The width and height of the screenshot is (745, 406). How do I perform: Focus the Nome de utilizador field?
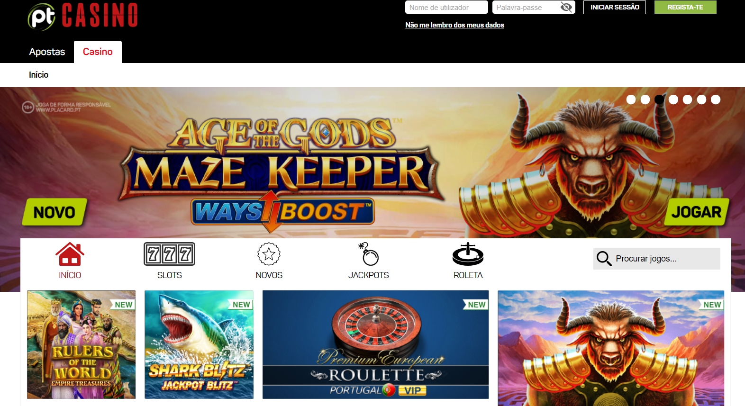tap(446, 7)
